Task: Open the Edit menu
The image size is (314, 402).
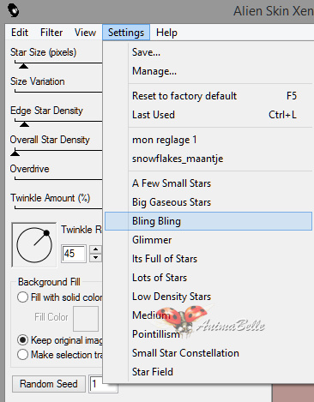Action: (20, 33)
